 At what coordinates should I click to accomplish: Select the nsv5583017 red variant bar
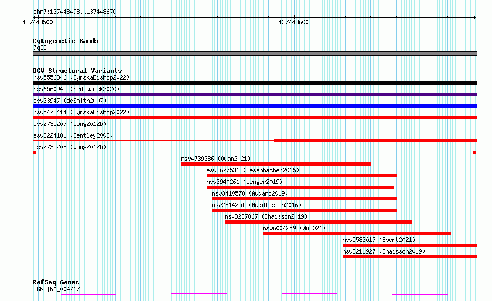(x=410, y=245)
